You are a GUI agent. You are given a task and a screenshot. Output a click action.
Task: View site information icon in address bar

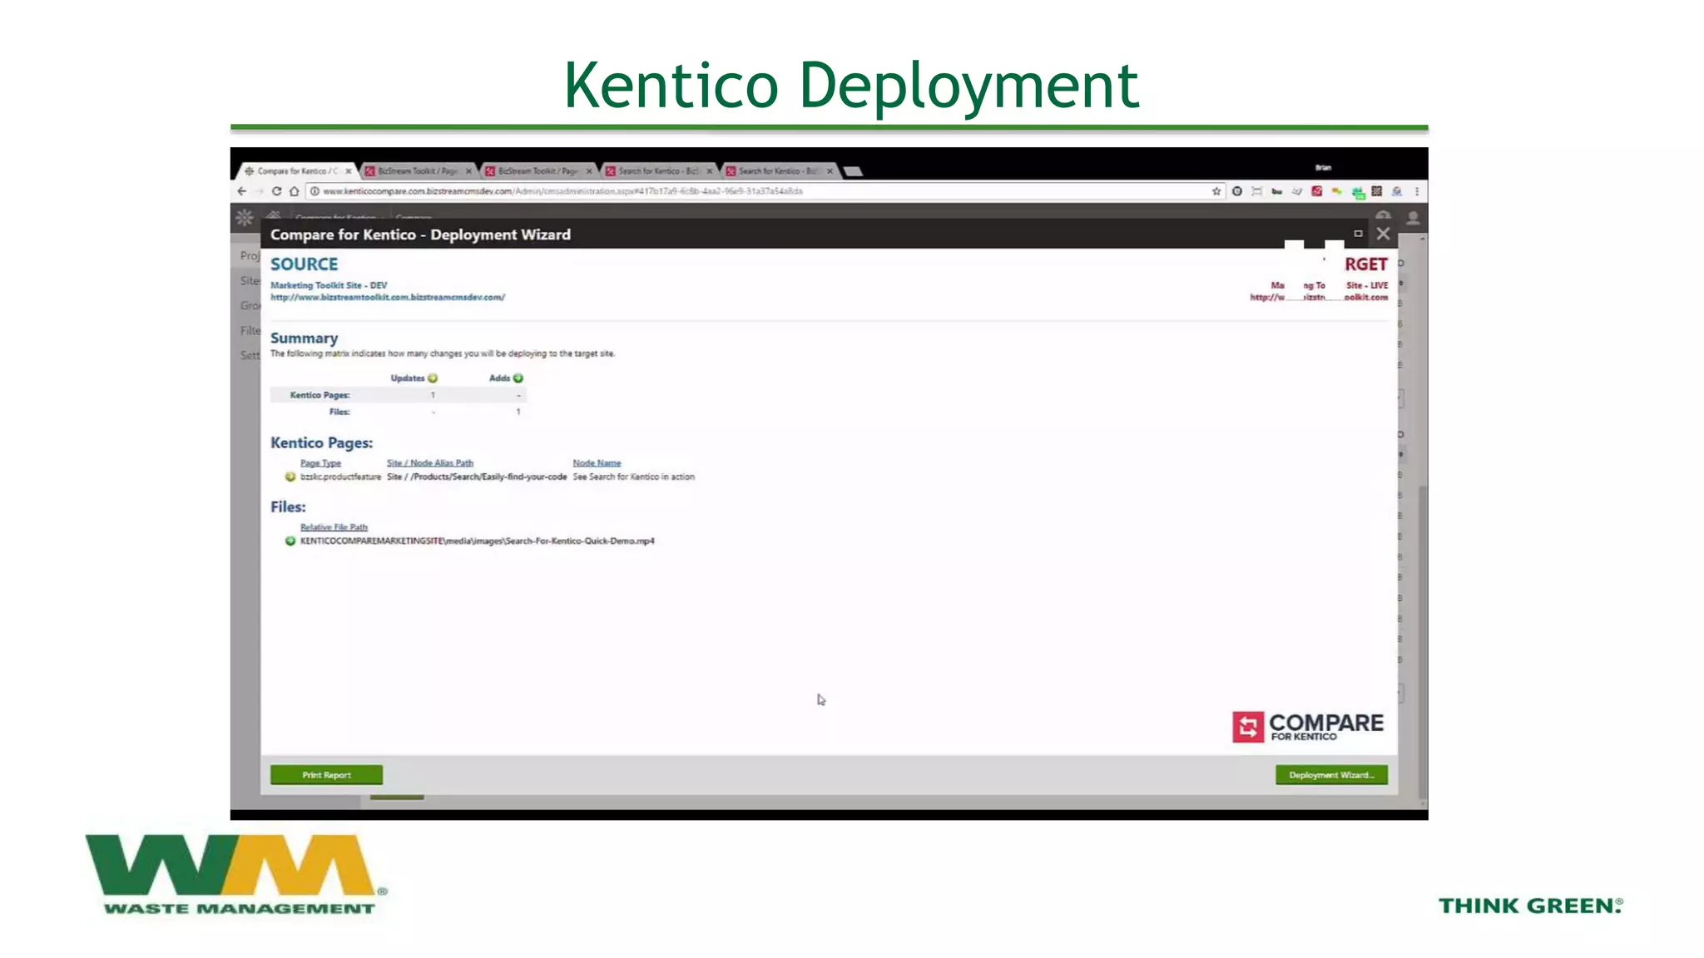[x=315, y=191]
